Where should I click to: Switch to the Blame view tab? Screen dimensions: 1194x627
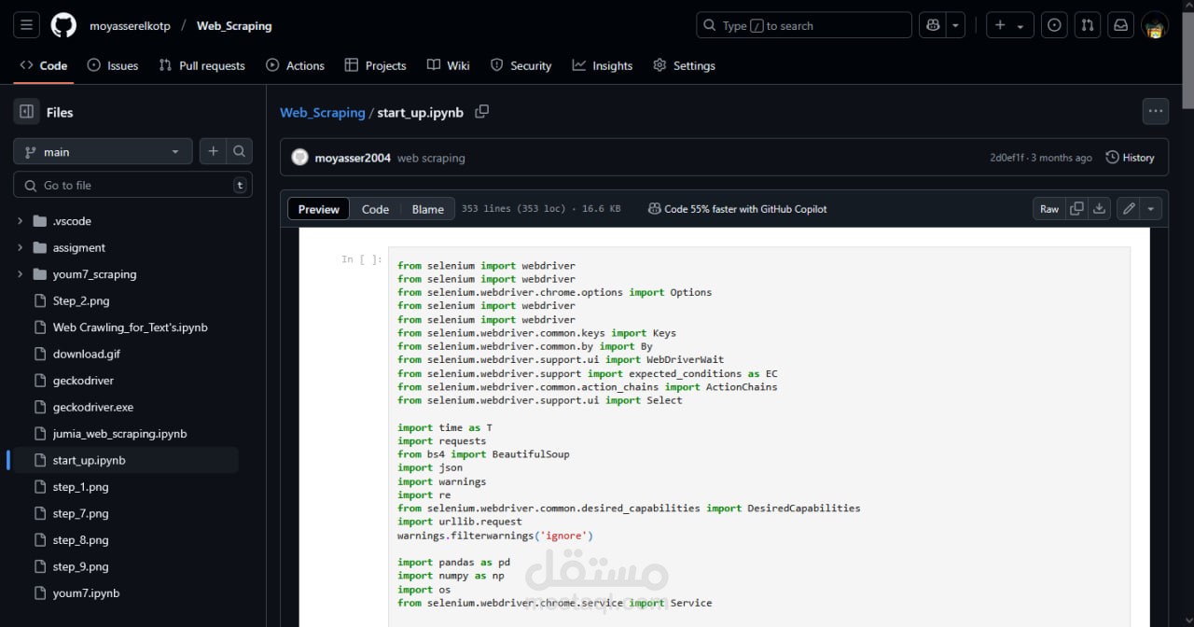(x=428, y=209)
